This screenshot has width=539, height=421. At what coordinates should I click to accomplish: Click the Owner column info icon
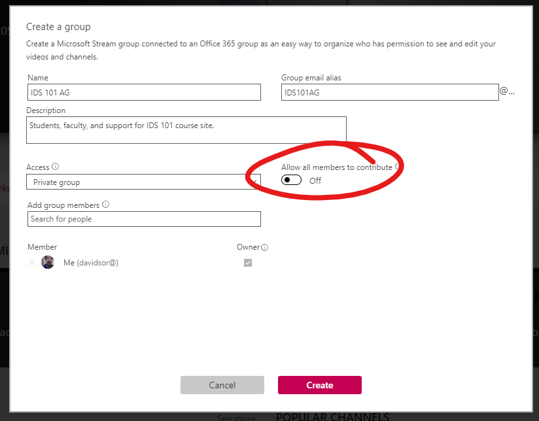(x=264, y=247)
